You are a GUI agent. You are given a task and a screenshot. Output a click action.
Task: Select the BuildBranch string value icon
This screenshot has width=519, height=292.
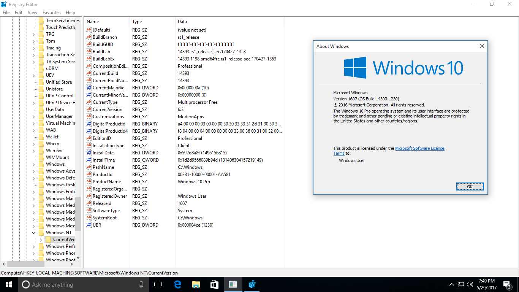pos(89,37)
